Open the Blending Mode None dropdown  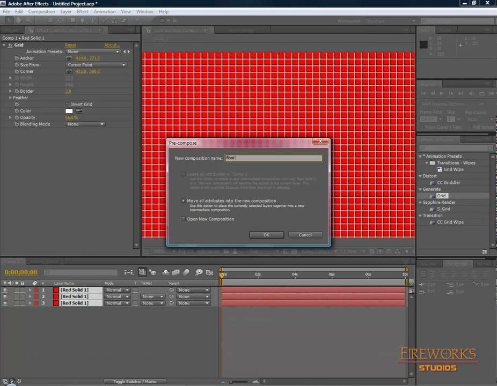pyautogui.click(x=85, y=124)
